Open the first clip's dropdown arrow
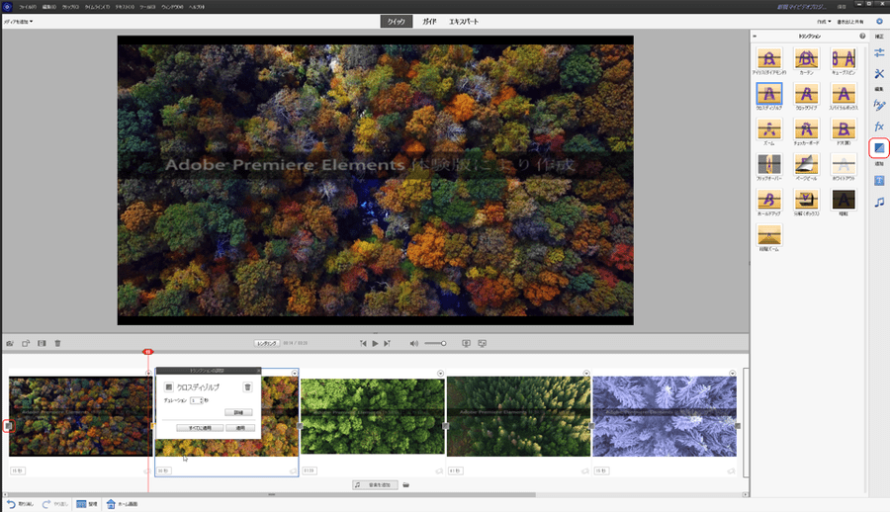 [148, 373]
